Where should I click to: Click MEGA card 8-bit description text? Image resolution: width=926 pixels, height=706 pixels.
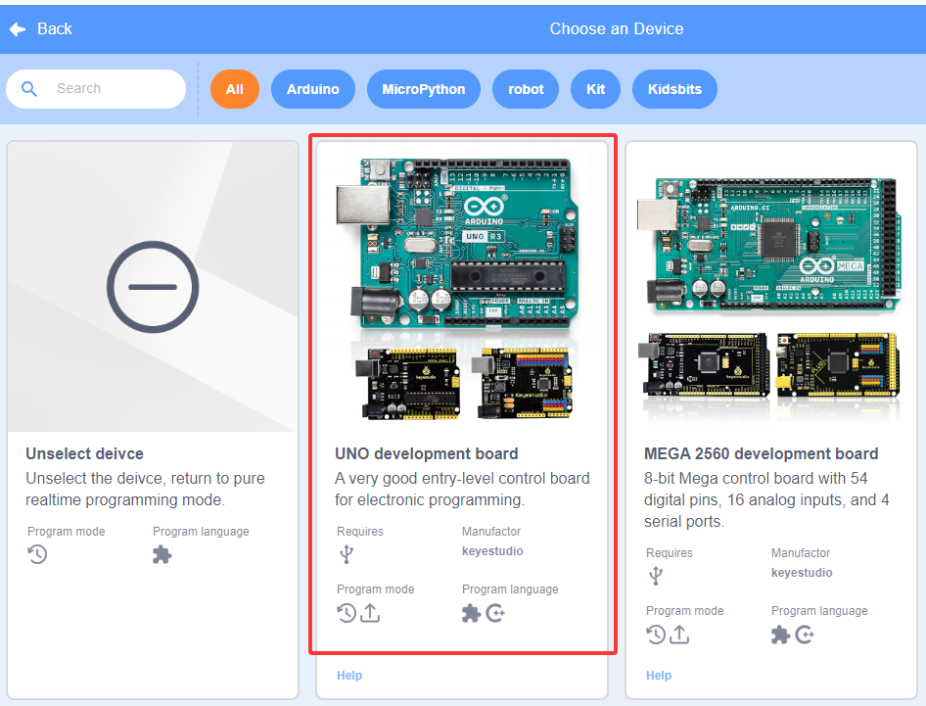(x=766, y=499)
